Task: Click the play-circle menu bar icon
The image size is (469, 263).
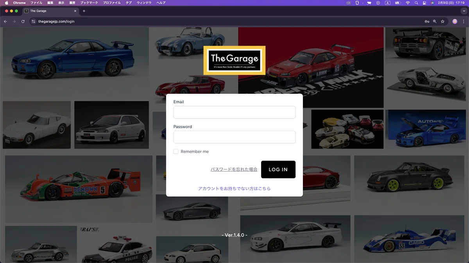Action: click(x=378, y=3)
